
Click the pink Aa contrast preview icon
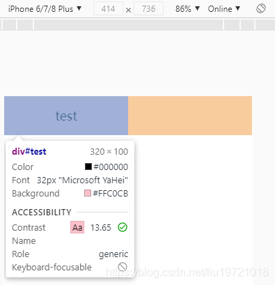tap(77, 227)
